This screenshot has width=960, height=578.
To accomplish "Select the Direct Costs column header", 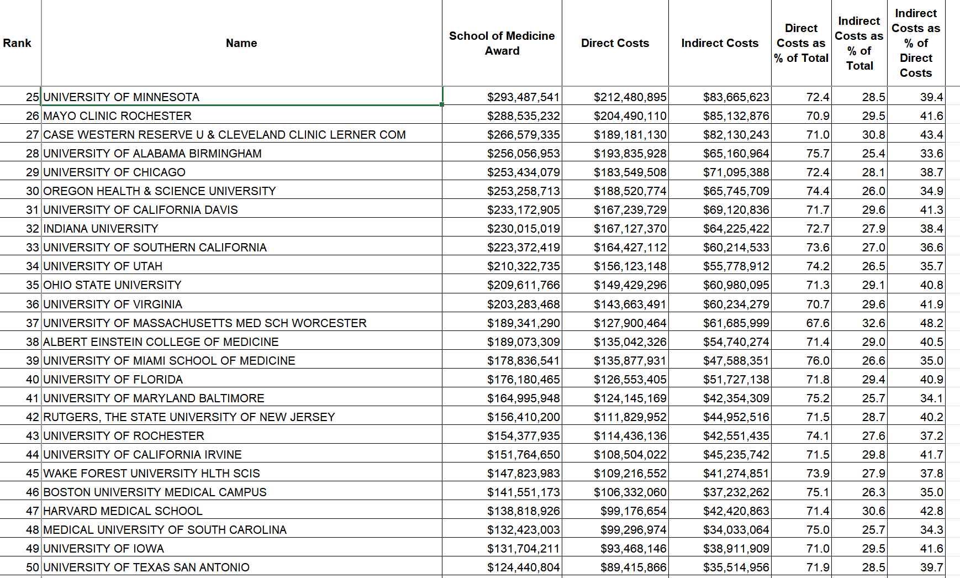I will (x=615, y=43).
